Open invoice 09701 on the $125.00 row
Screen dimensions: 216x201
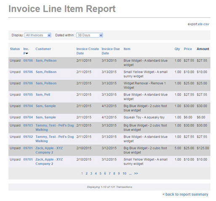[x=28, y=148]
